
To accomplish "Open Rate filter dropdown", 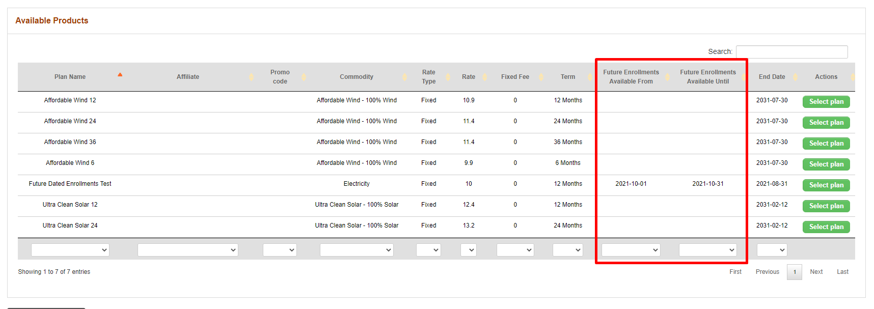I will click(469, 250).
